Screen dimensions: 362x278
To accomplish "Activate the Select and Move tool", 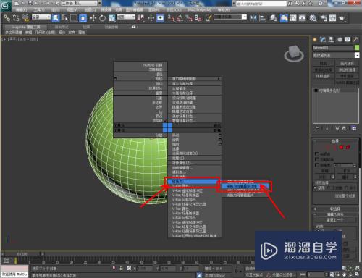I will (x=93, y=18).
